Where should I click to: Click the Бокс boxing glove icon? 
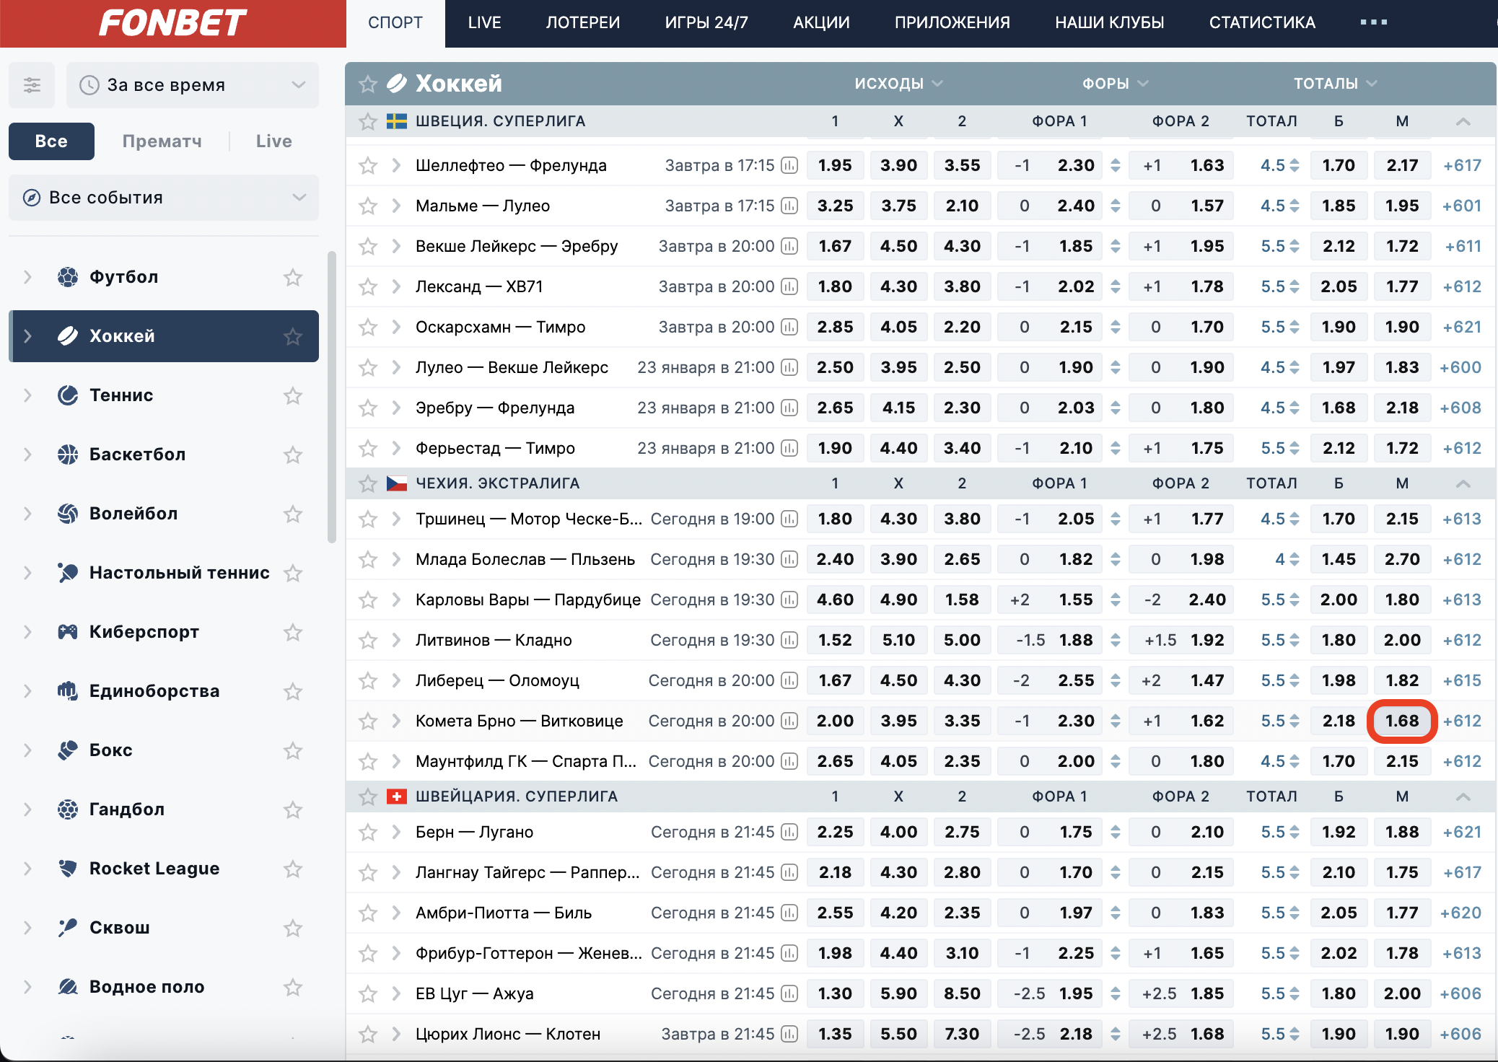point(68,750)
